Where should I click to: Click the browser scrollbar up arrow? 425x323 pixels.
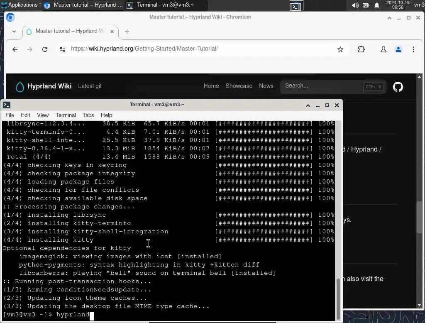pos(419,76)
